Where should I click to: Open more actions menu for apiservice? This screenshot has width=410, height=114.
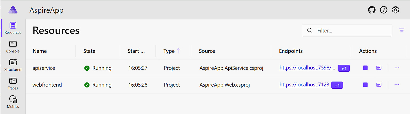tap(397, 68)
